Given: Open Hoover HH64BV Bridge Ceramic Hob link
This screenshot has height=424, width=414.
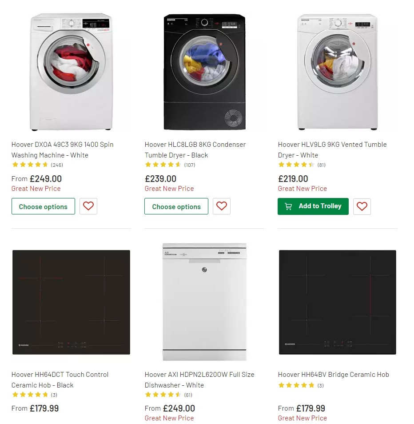Looking at the screenshot, I should coord(333,375).
